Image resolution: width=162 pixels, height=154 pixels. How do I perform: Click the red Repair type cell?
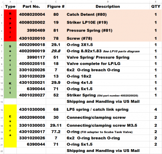click(10, 26)
